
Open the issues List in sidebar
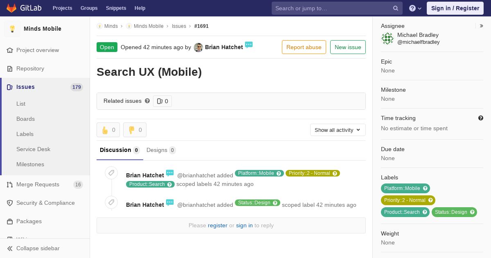21,104
